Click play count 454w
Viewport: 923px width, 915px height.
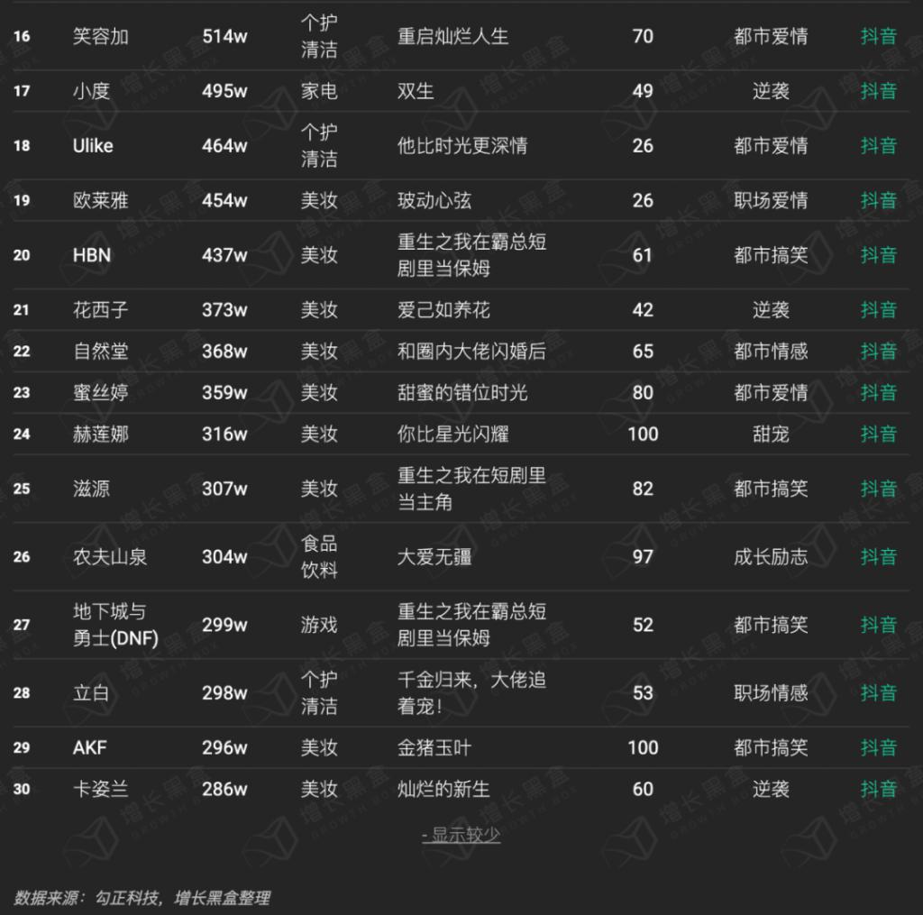point(224,200)
